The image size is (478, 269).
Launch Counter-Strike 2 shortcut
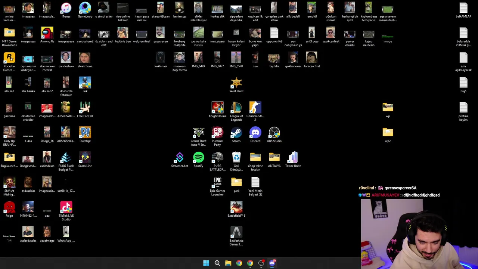[255, 112]
